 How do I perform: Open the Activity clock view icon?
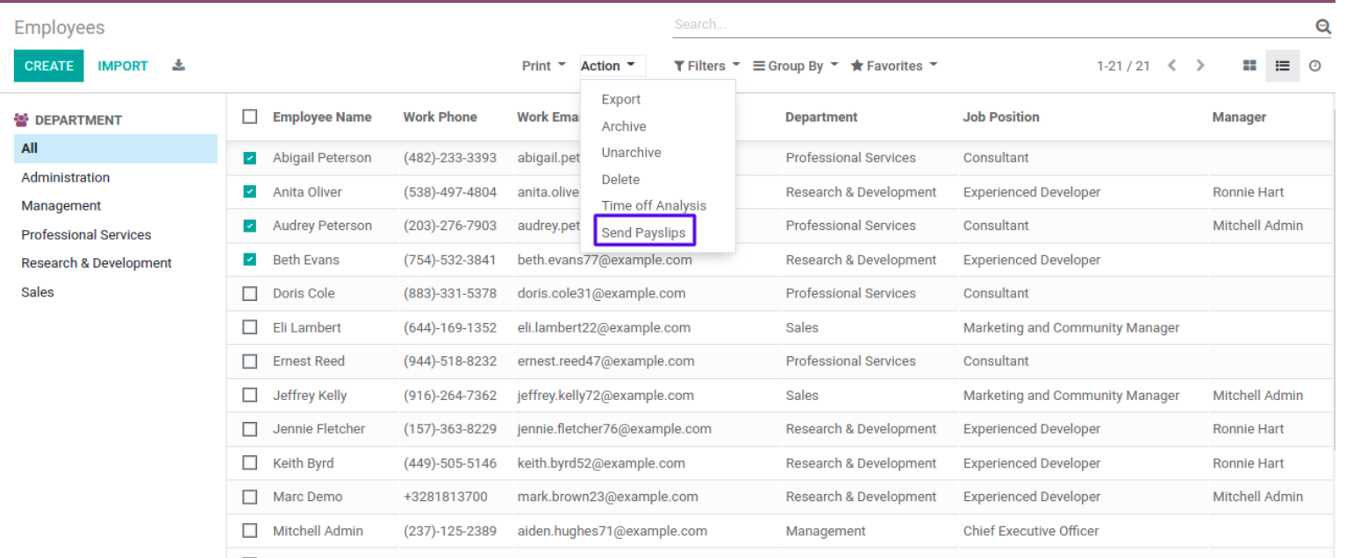tap(1314, 66)
